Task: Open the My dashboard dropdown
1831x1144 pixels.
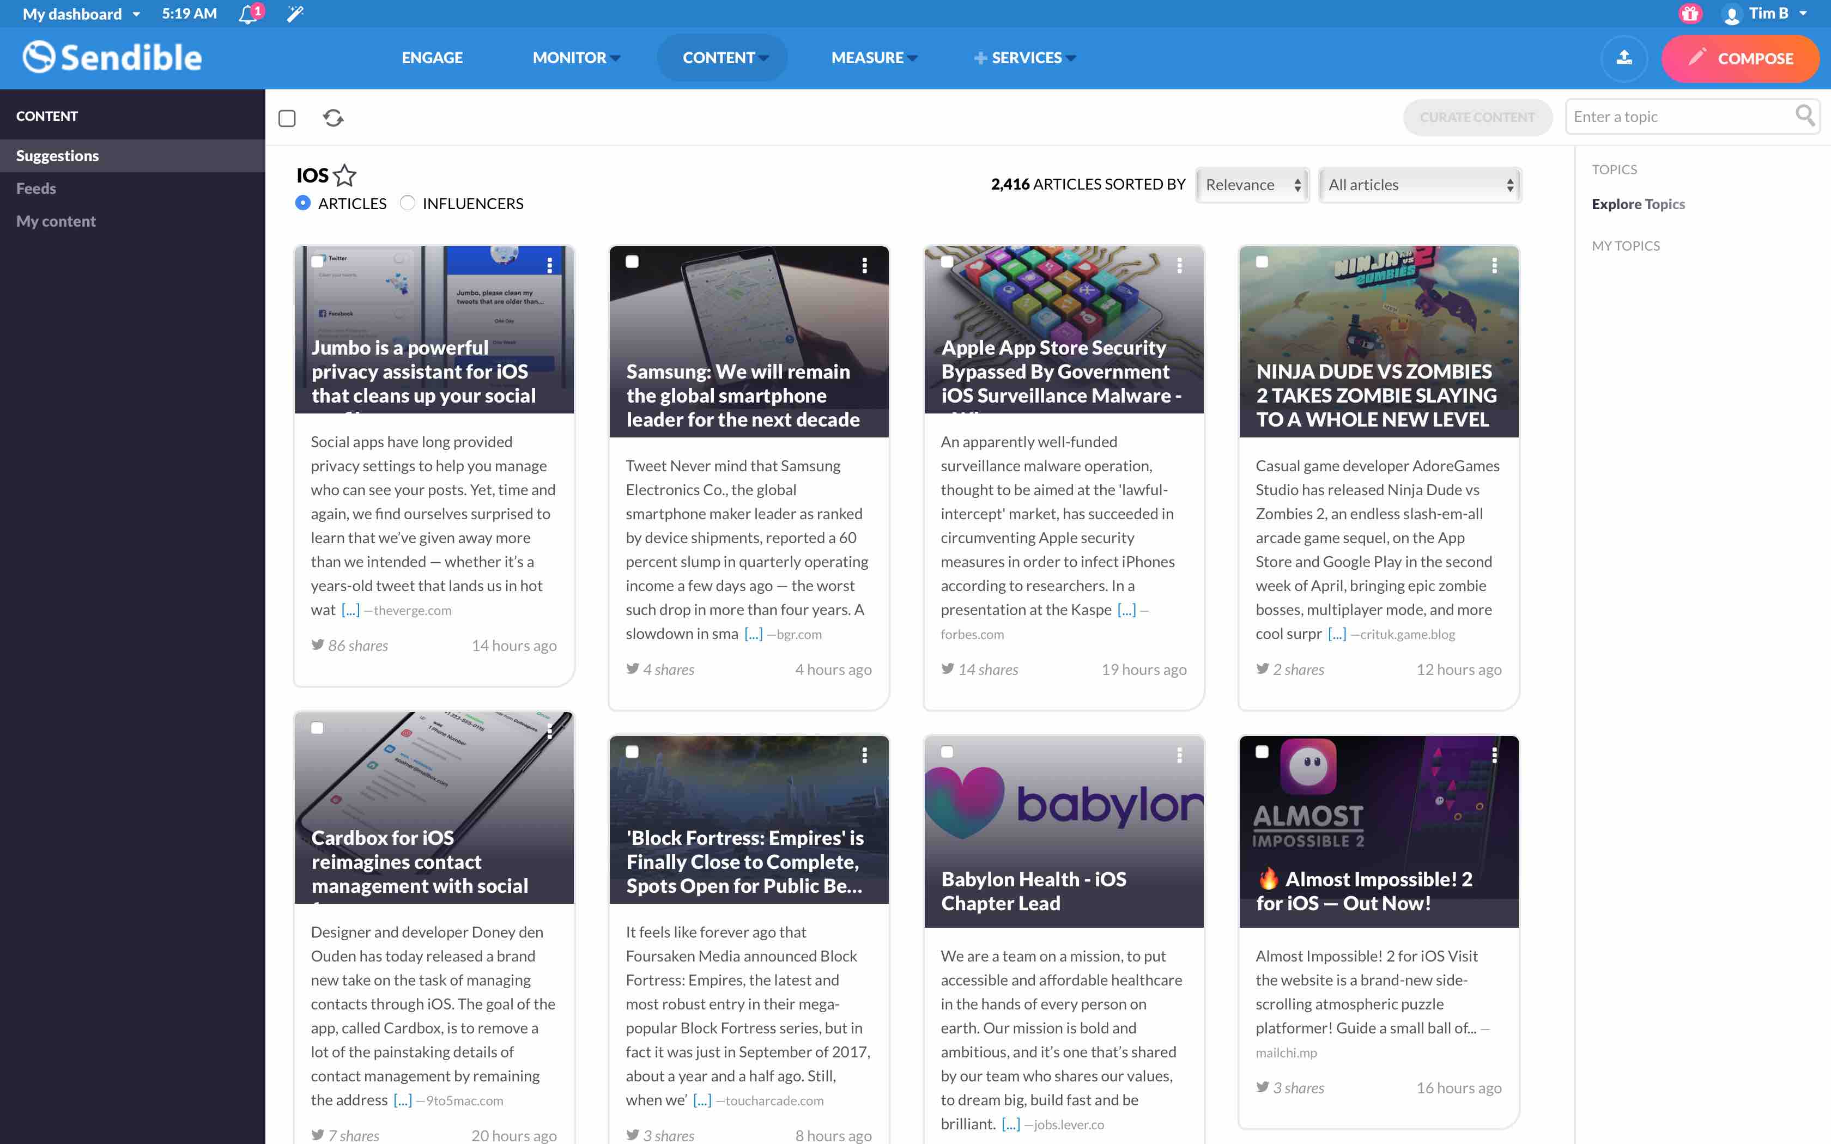Action: (x=81, y=14)
